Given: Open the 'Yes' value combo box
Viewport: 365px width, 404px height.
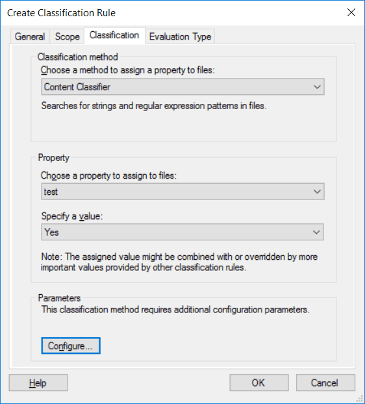Looking at the screenshot, I should point(182,232).
